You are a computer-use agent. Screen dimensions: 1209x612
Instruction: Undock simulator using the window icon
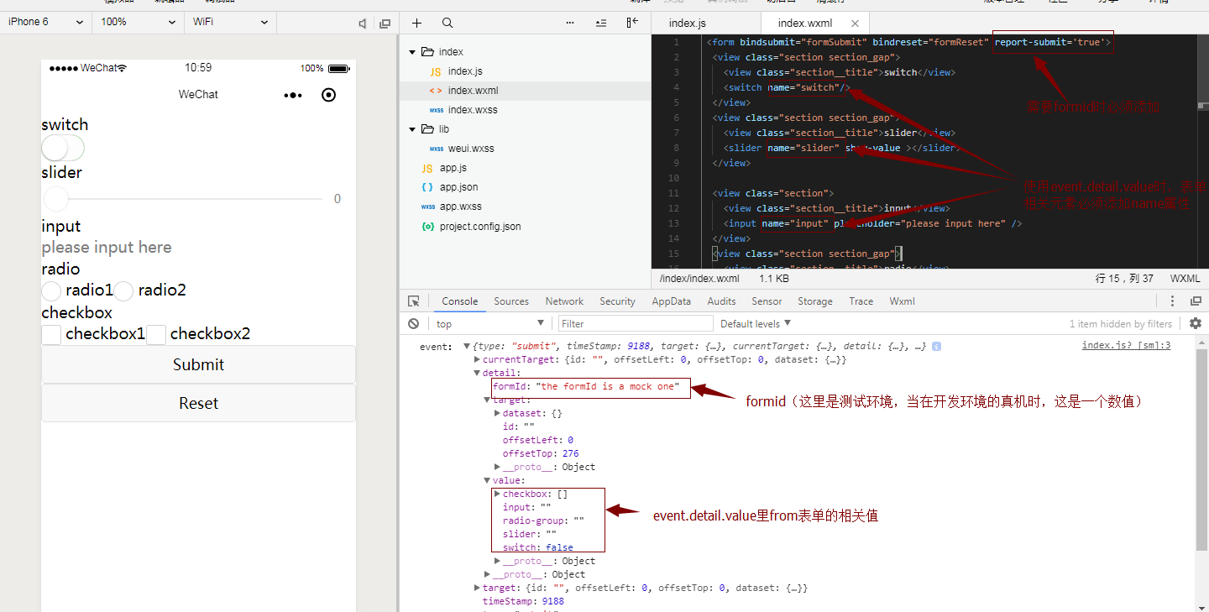[x=385, y=23]
